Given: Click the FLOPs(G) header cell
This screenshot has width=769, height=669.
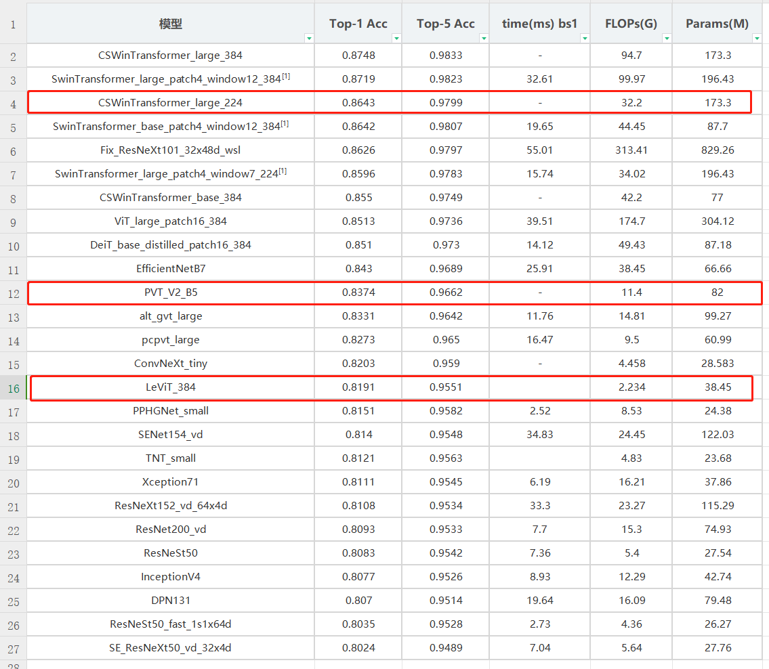Looking at the screenshot, I should [631, 24].
